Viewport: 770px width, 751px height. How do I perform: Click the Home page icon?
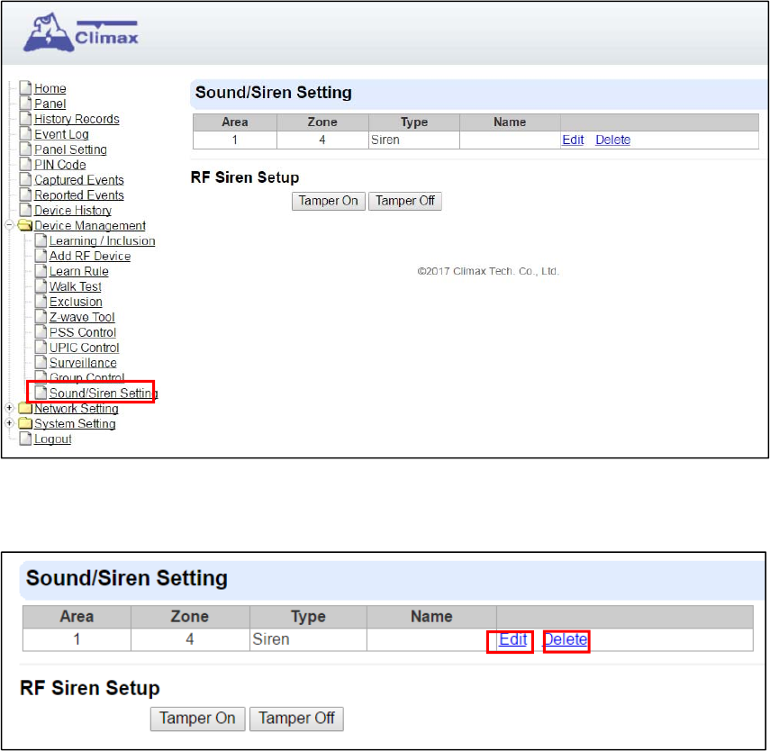25,88
